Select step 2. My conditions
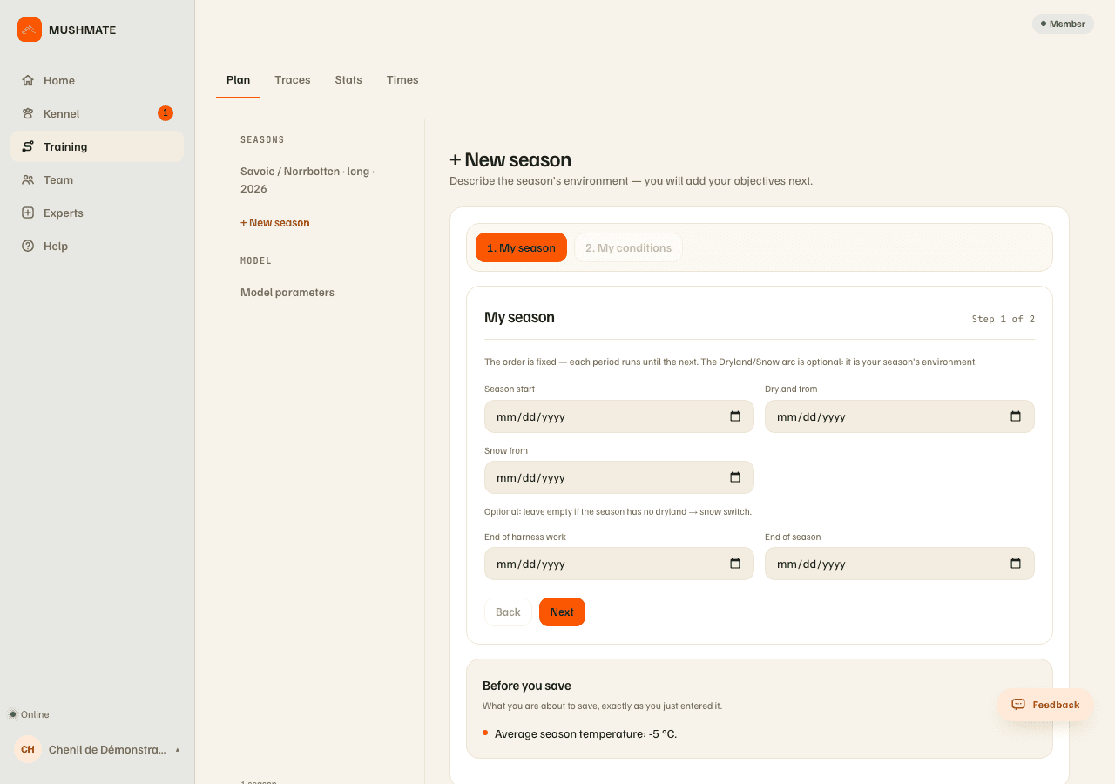The width and height of the screenshot is (1115, 784). coord(628,247)
